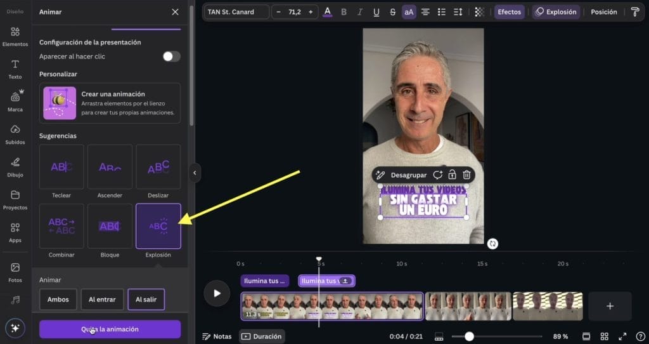The image size is (649, 344).
Task: Select the Ambos animation option
Action: (x=58, y=300)
